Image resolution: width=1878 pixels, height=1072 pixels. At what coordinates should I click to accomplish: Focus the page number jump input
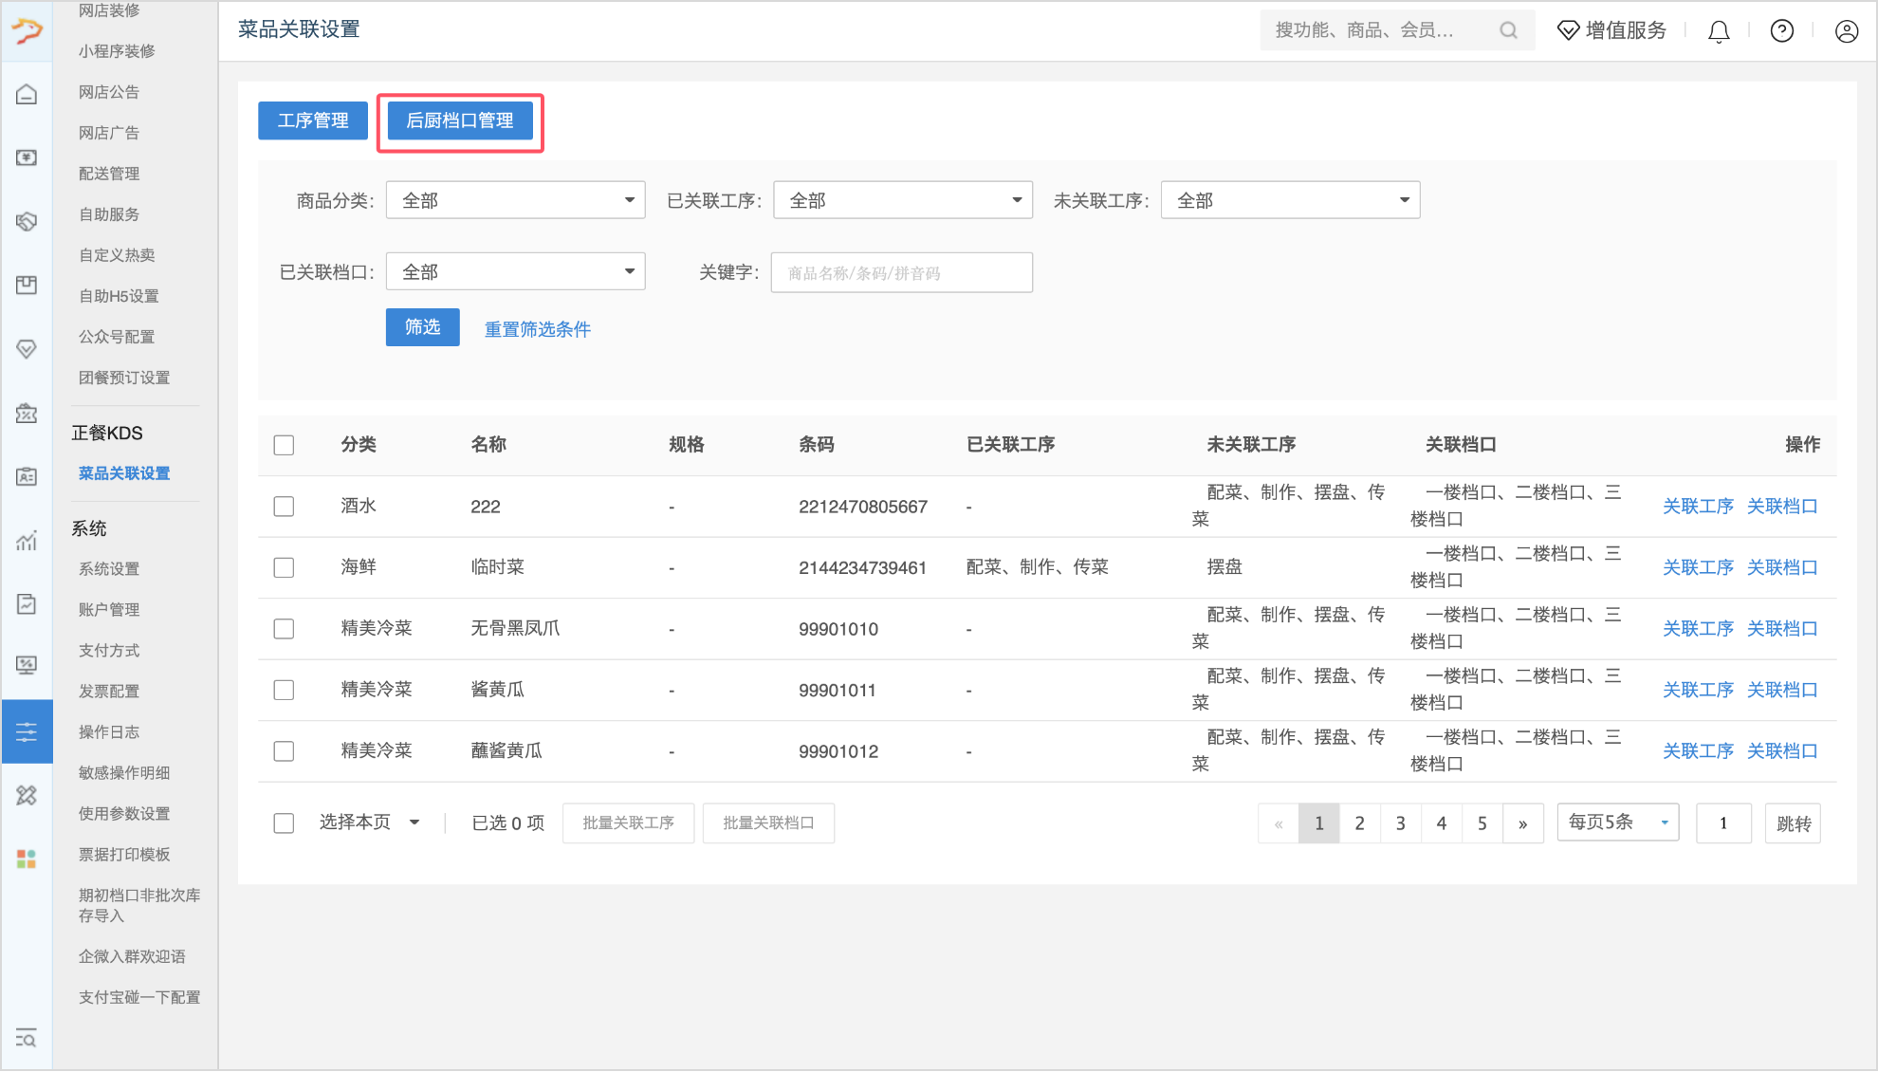1723,823
